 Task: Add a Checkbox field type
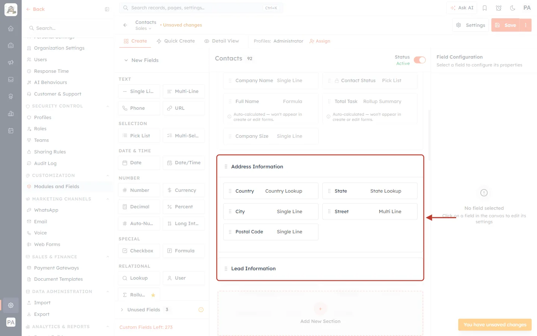[x=139, y=251]
